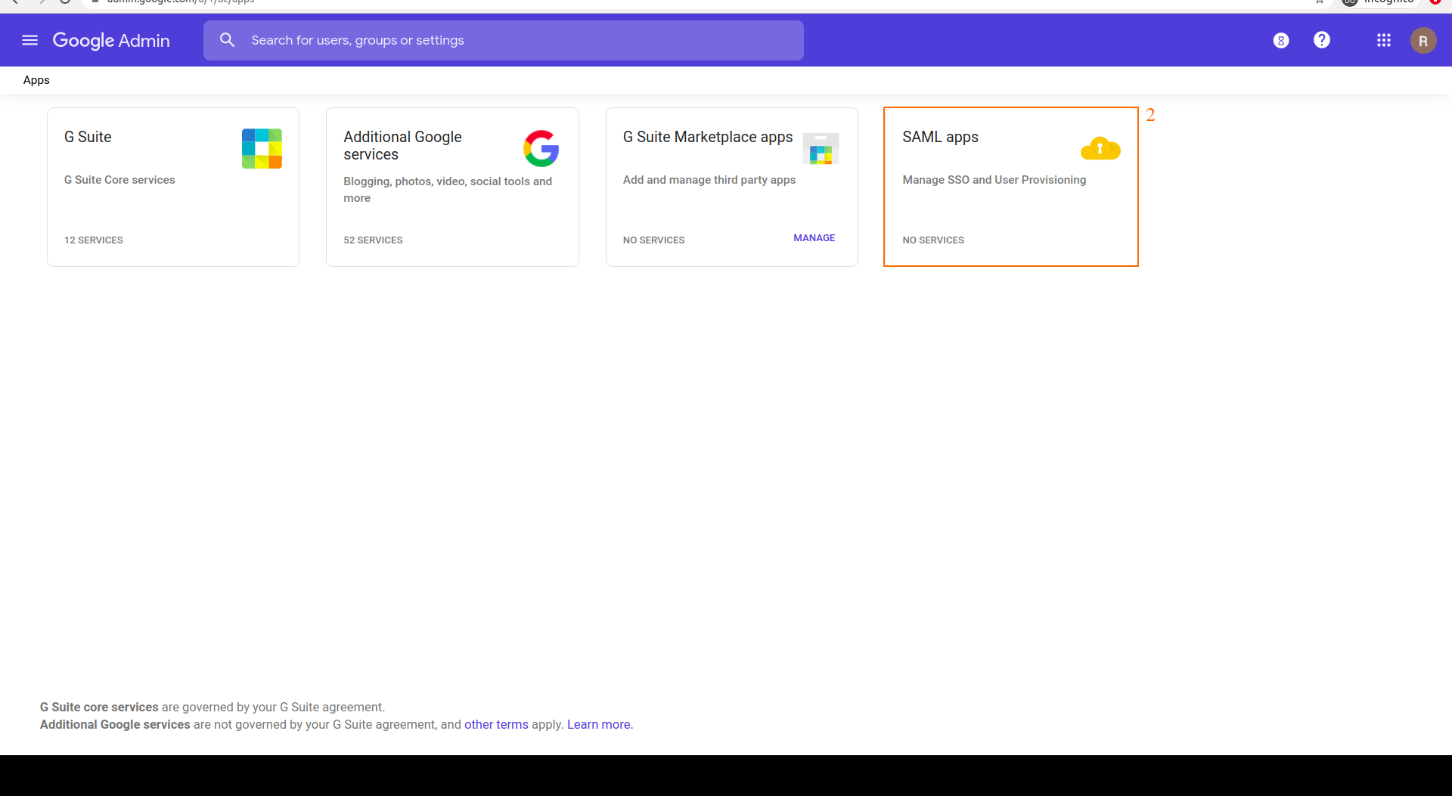
Task: Click the '52 SERVICES' label
Action: click(373, 240)
